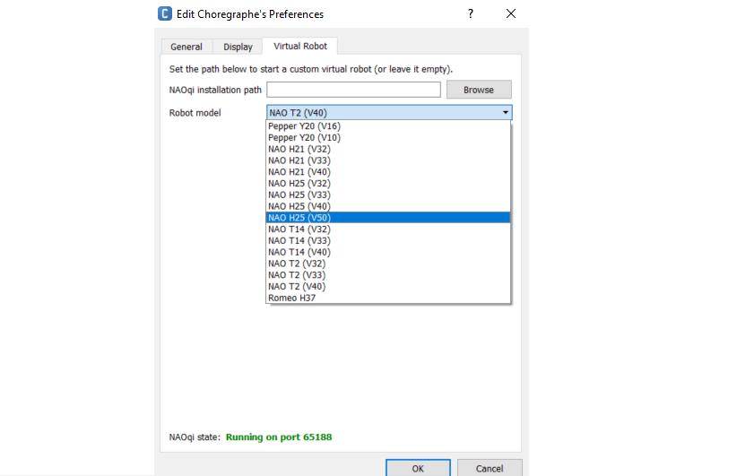Pick NAO H25 (V32) entry

click(388, 184)
